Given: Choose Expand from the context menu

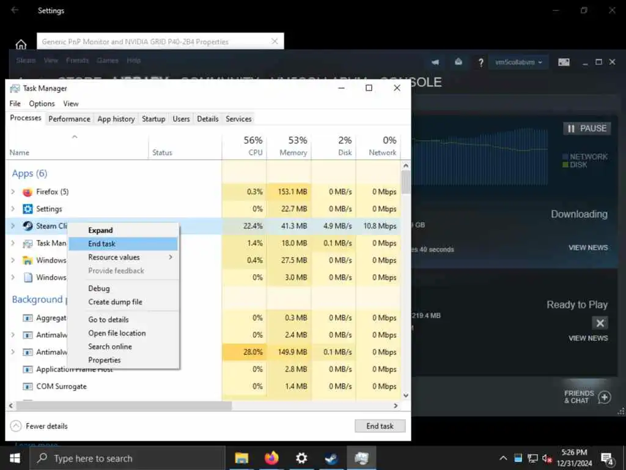Looking at the screenshot, I should point(123,230).
